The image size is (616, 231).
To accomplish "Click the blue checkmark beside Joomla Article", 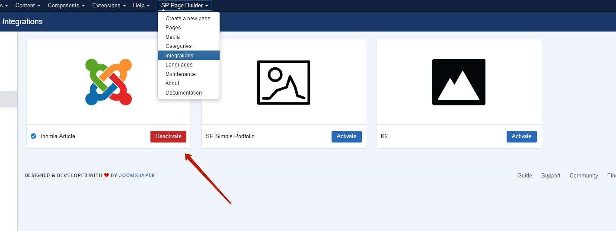I will [33, 136].
